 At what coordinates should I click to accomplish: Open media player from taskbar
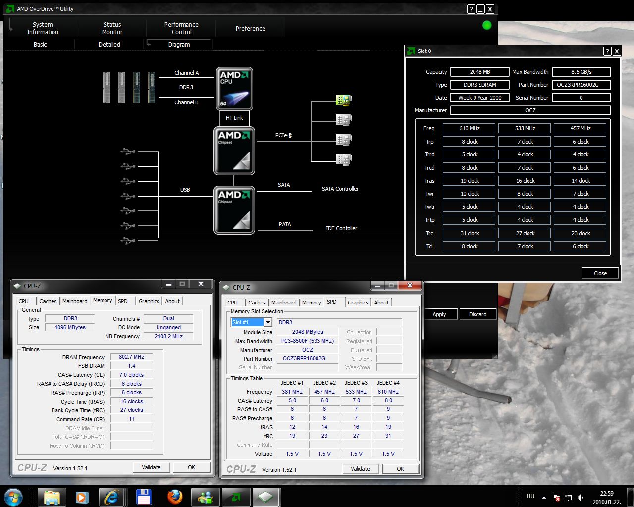click(82, 497)
